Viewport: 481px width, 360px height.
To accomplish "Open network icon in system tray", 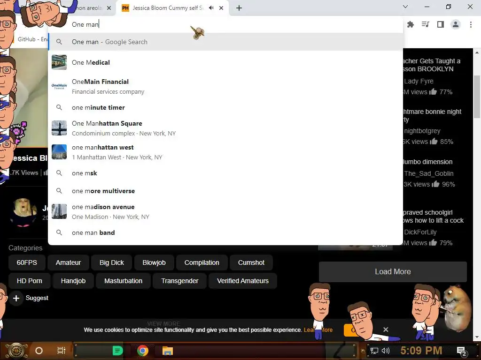I will (x=374, y=351).
